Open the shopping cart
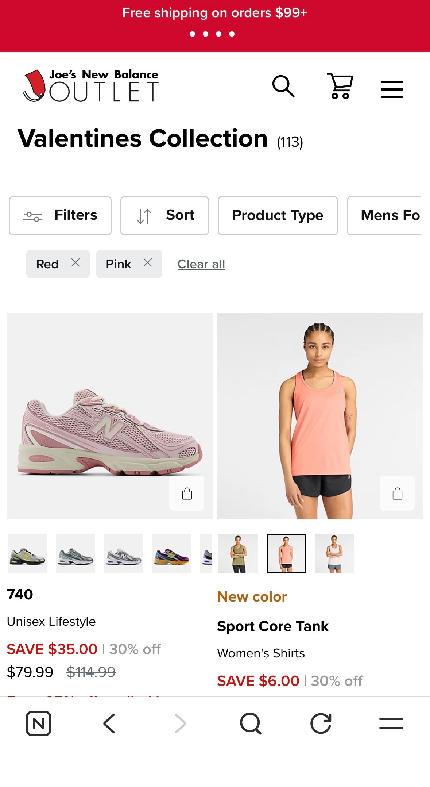Viewport: 430px width, 787px height. tap(340, 87)
